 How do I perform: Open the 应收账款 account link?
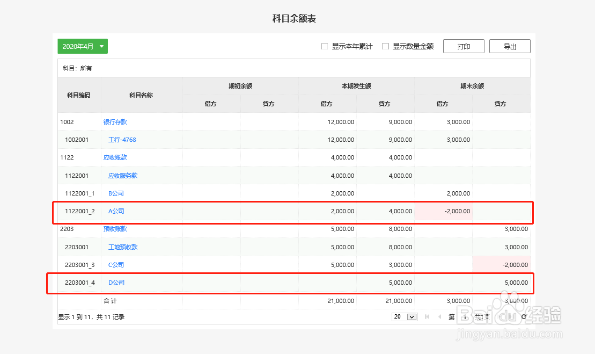(x=115, y=157)
